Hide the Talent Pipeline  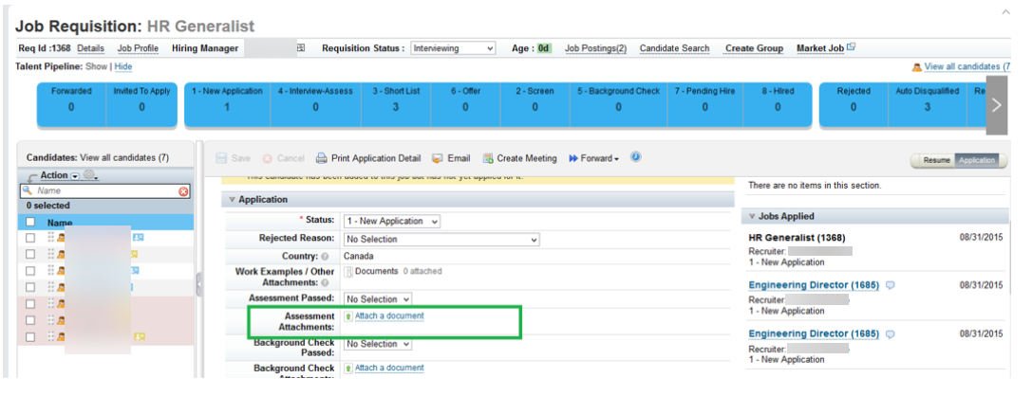click(x=123, y=66)
